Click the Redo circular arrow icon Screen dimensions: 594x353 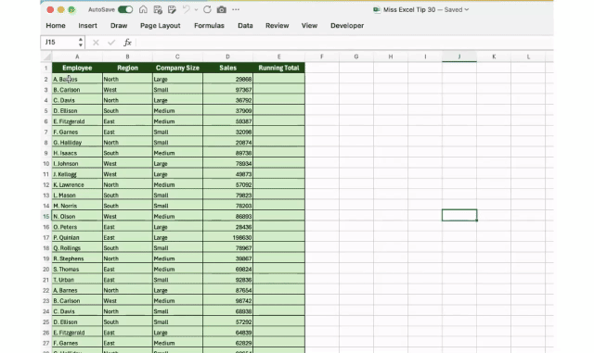point(207,9)
